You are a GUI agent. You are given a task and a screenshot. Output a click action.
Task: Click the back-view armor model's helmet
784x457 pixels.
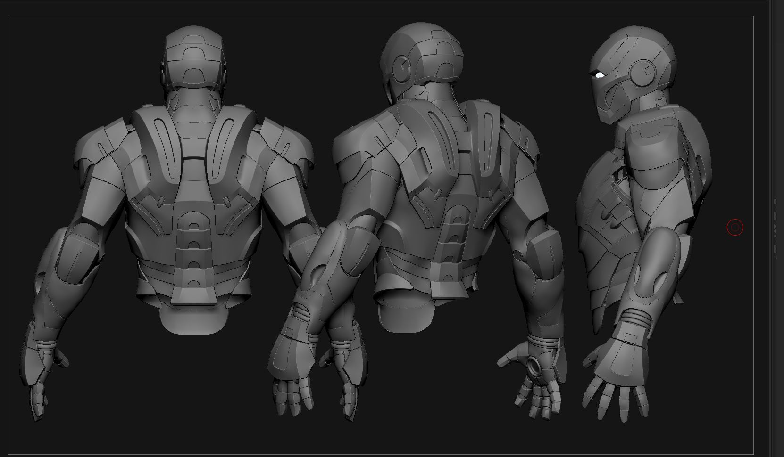click(194, 57)
